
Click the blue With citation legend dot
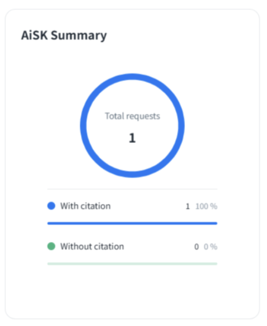click(51, 206)
